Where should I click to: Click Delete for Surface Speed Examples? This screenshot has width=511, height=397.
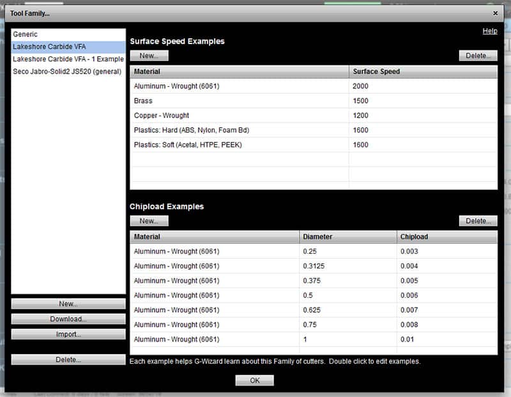tap(478, 55)
